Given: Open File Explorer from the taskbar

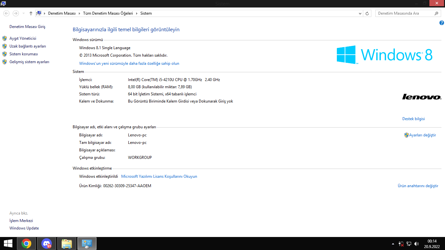Looking at the screenshot, I should pyautogui.click(x=67, y=243).
